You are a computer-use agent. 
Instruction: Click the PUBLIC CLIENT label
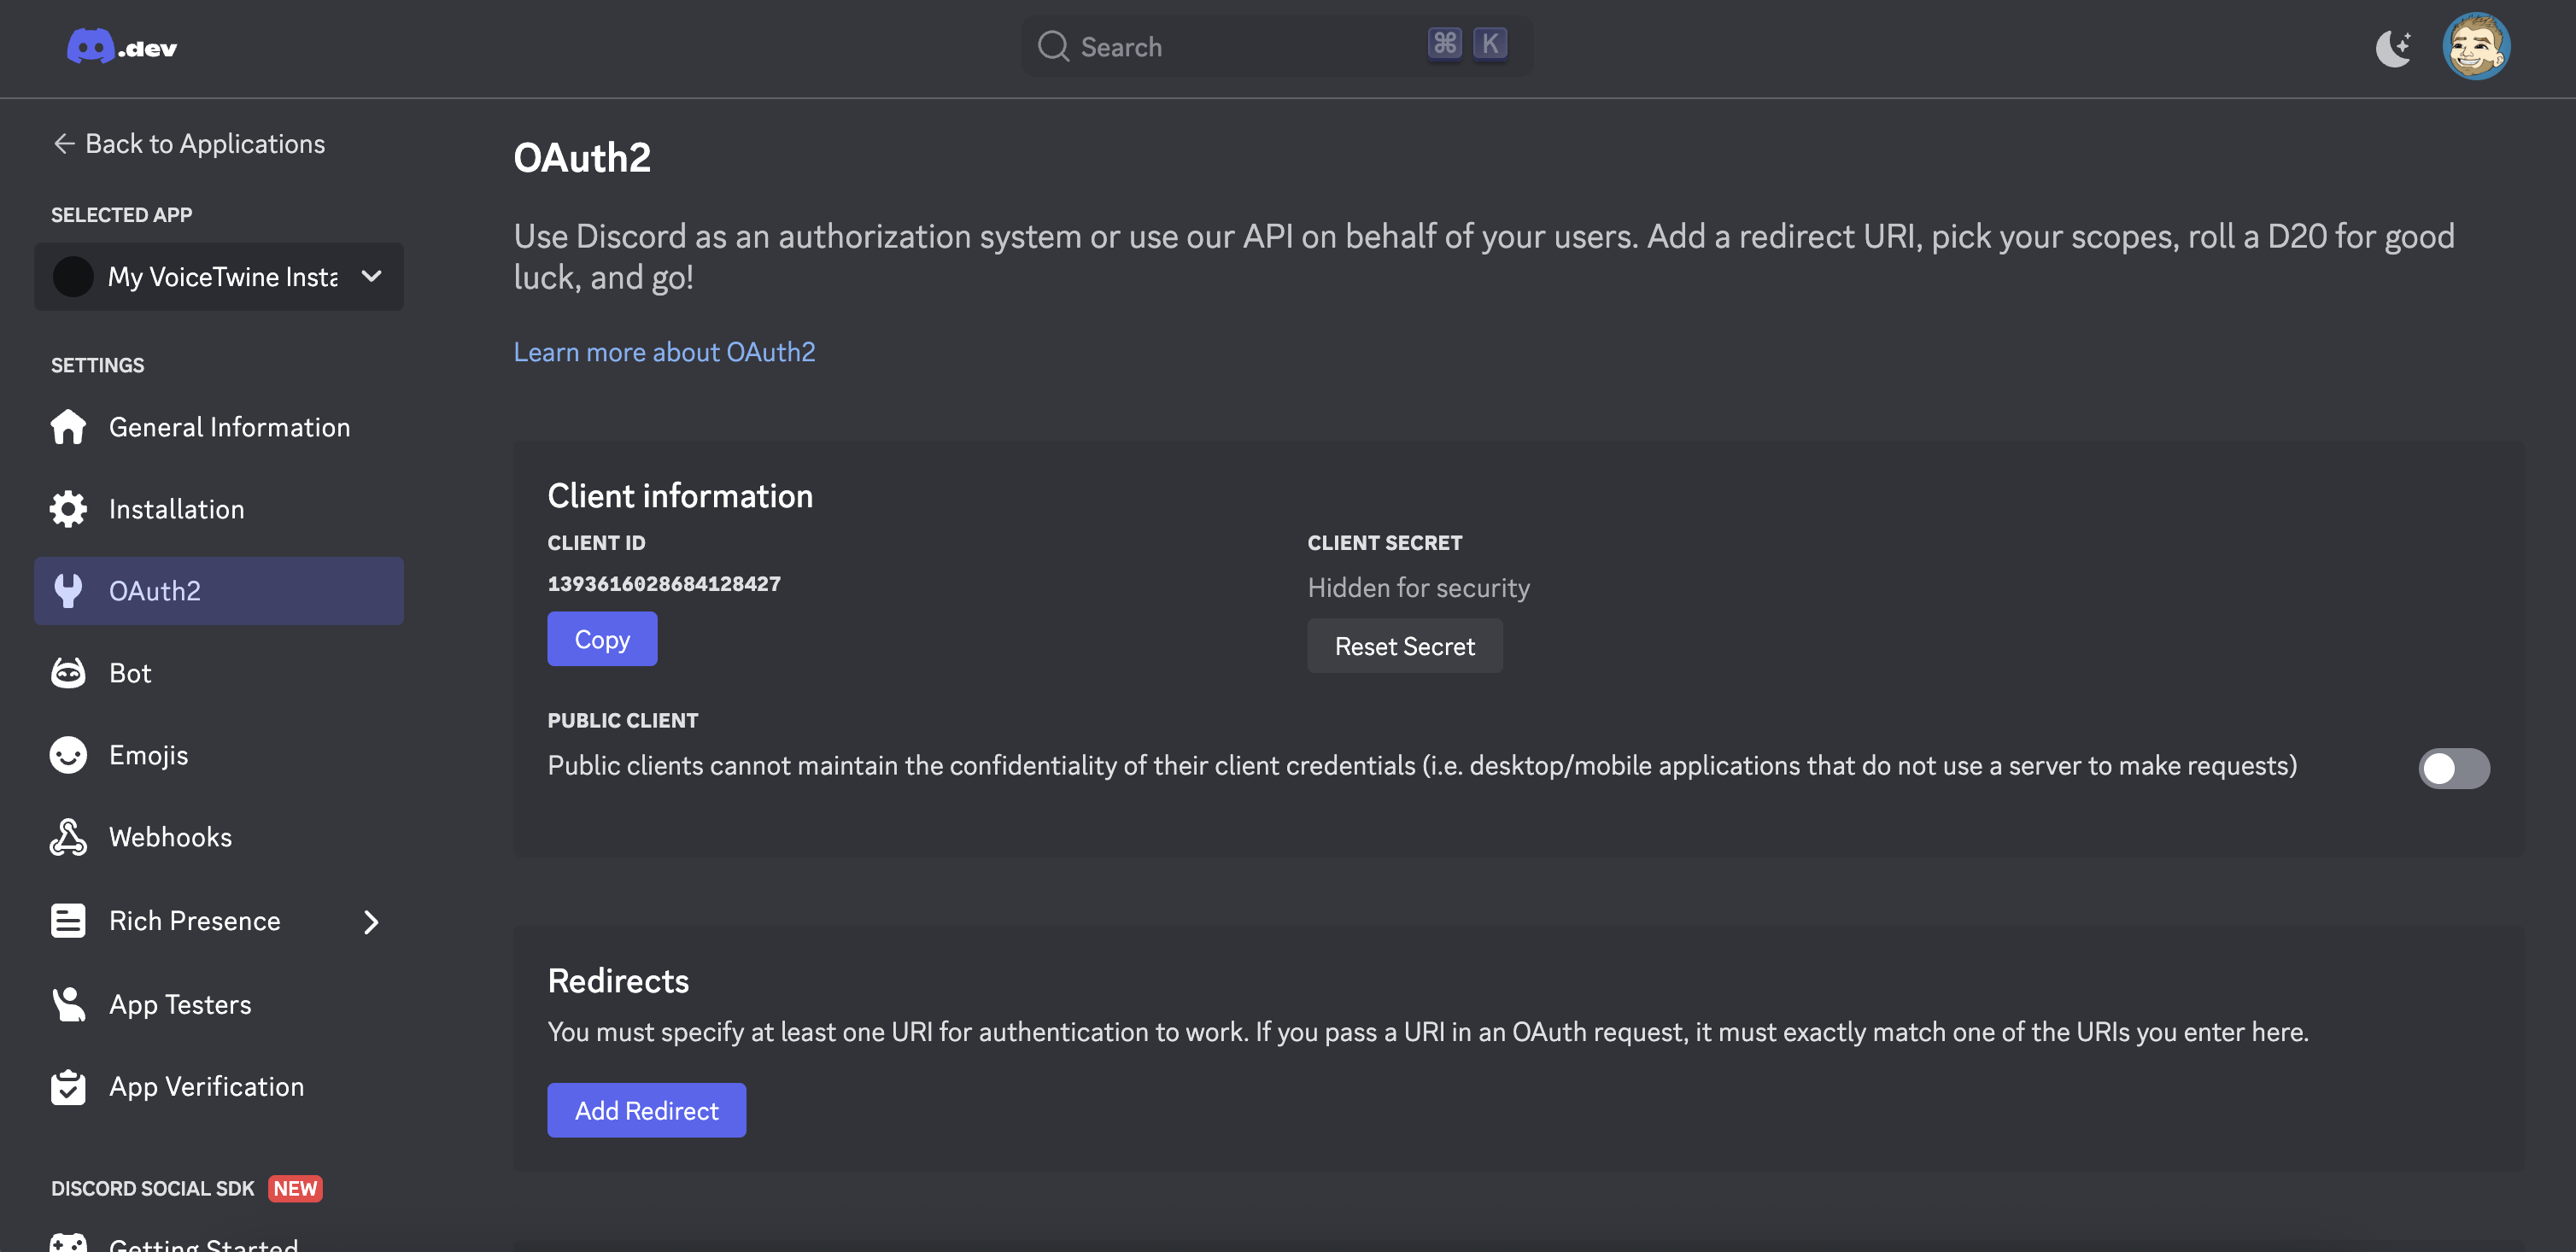coord(623,720)
